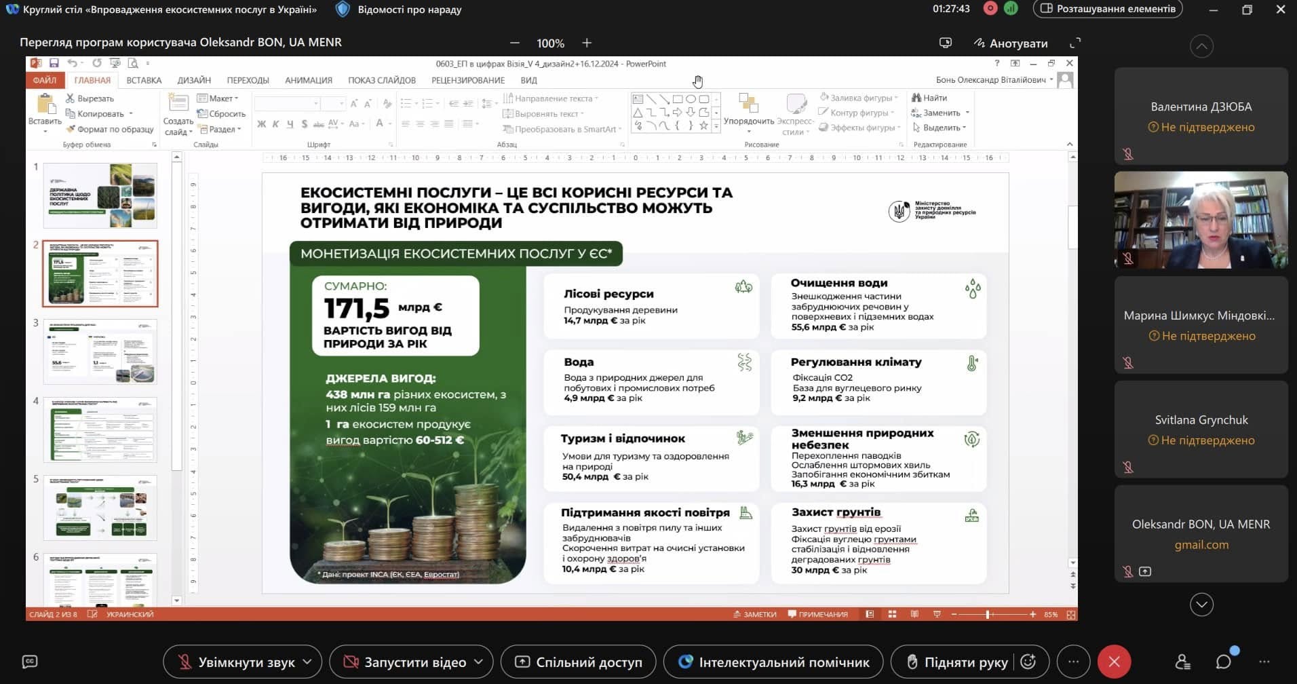Click Вставить paste button
This screenshot has width=1297, height=684.
pyautogui.click(x=45, y=113)
